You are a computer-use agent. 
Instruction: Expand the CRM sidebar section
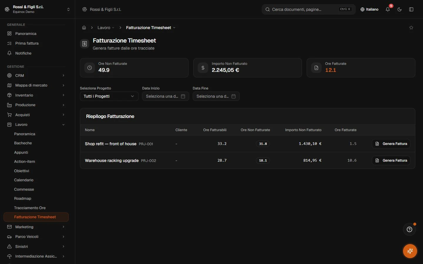[x=36, y=75]
